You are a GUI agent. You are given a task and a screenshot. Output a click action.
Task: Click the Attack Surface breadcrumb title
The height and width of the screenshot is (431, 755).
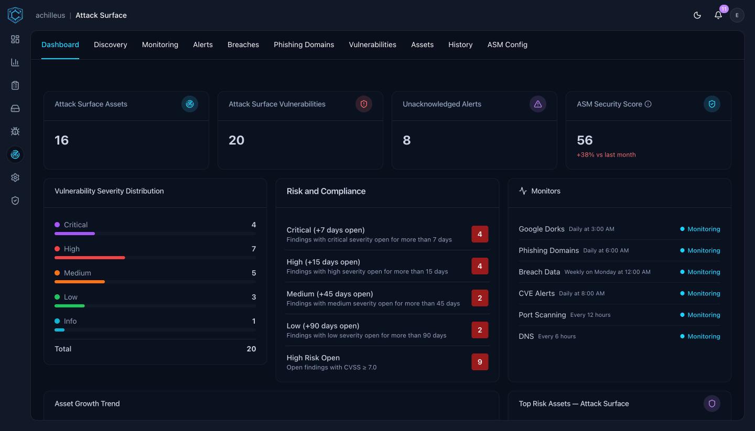tap(101, 15)
